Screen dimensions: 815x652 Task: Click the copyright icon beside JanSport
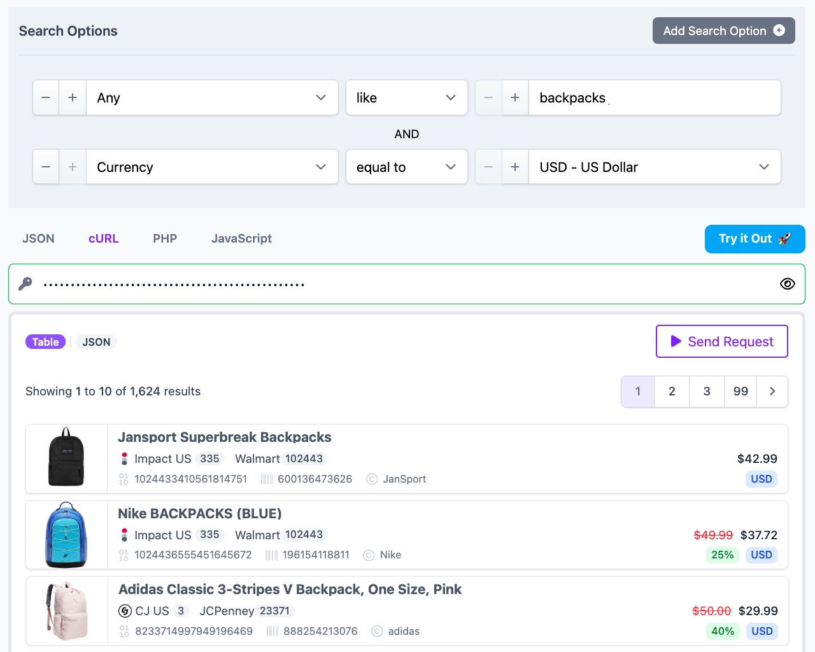[372, 479]
